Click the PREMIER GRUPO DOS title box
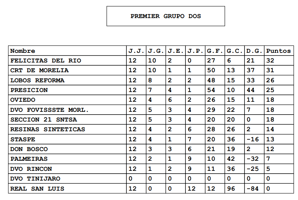 click(166, 16)
